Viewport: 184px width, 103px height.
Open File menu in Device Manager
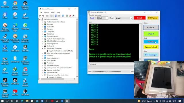click(x=41, y=12)
